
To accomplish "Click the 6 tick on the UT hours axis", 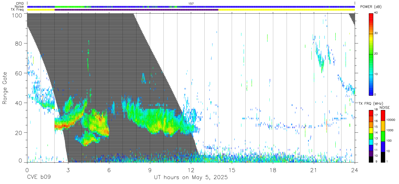I will coord(109,170).
